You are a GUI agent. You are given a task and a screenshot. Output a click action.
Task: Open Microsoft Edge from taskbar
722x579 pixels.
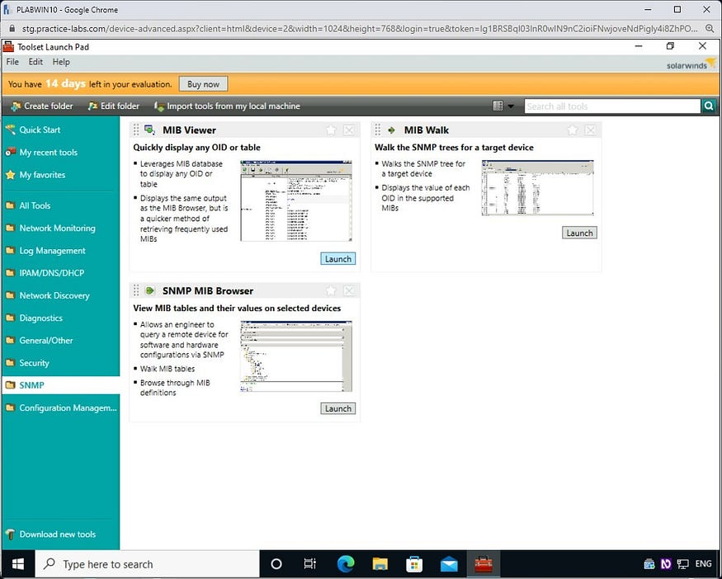346,564
